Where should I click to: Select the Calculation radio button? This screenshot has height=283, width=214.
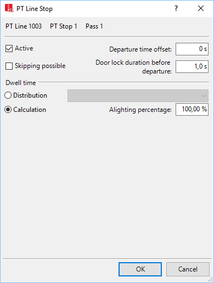pos(8,110)
